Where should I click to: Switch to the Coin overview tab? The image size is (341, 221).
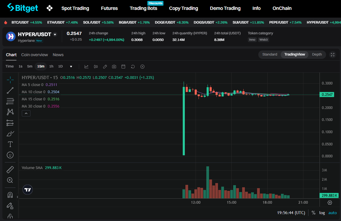point(34,55)
